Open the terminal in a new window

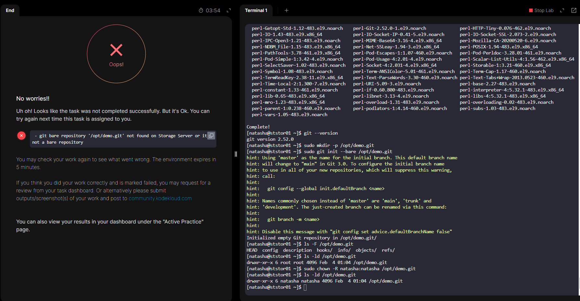point(574,10)
